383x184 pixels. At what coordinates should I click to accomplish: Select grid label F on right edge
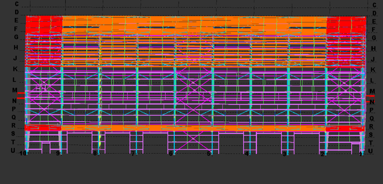pyautogui.click(x=374, y=30)
